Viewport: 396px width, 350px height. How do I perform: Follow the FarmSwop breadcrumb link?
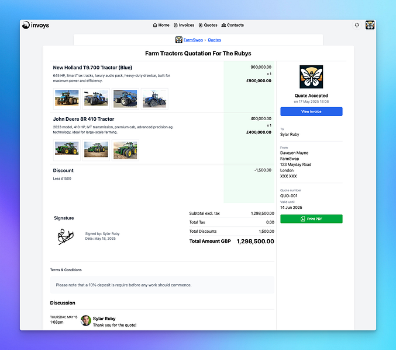click(193, 40)
